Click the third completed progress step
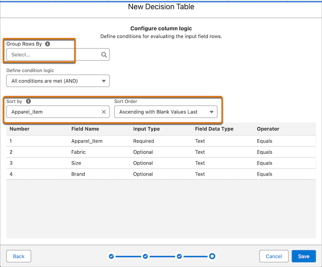 179,256
